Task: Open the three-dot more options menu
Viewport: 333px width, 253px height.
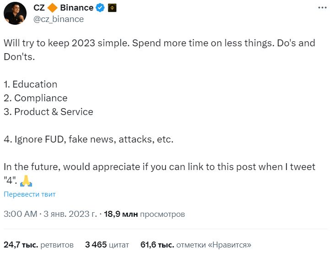Action: pos(322,8)
